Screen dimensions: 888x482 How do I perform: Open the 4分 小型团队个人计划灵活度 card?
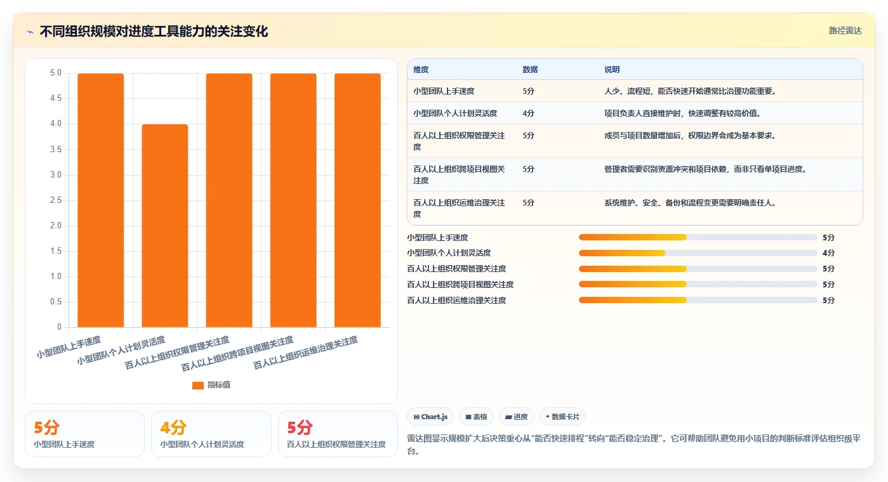coord(211,434)
